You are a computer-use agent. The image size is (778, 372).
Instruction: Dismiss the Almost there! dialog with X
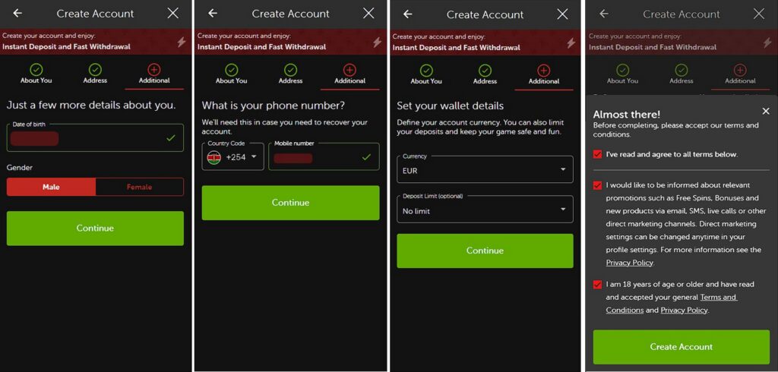(765, 112)
